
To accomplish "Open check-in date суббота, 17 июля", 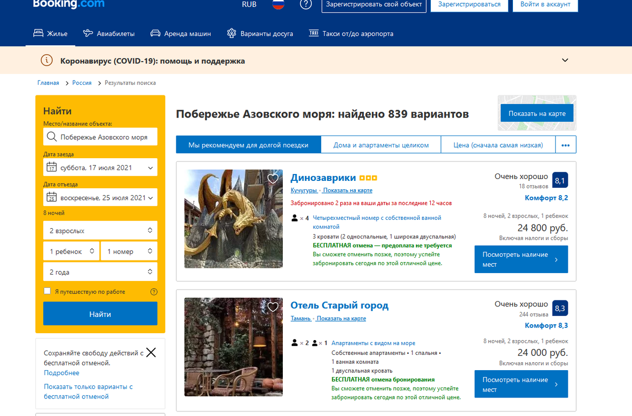I will click(100, 168).
